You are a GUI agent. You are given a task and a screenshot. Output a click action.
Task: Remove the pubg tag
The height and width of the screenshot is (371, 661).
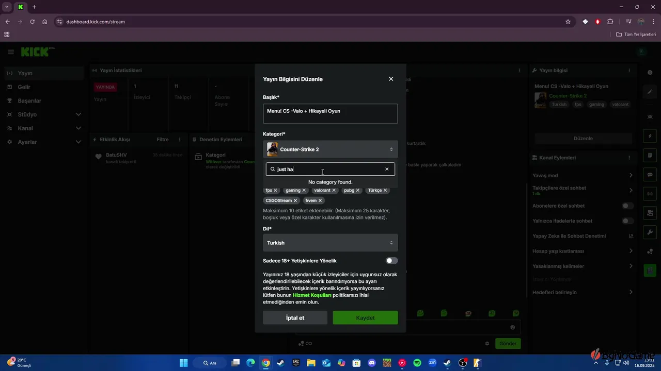pyautogui.click(x=358, y=190)
